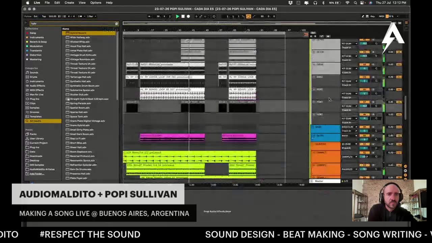This screenshot has height=243, width=432.
Task: Select the Reverb & Delay collection
Action: (x=38, y=42)
